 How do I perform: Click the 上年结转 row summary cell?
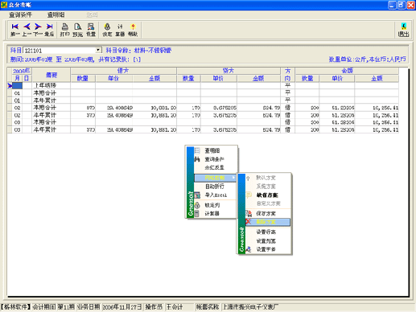tap(51, 85)
